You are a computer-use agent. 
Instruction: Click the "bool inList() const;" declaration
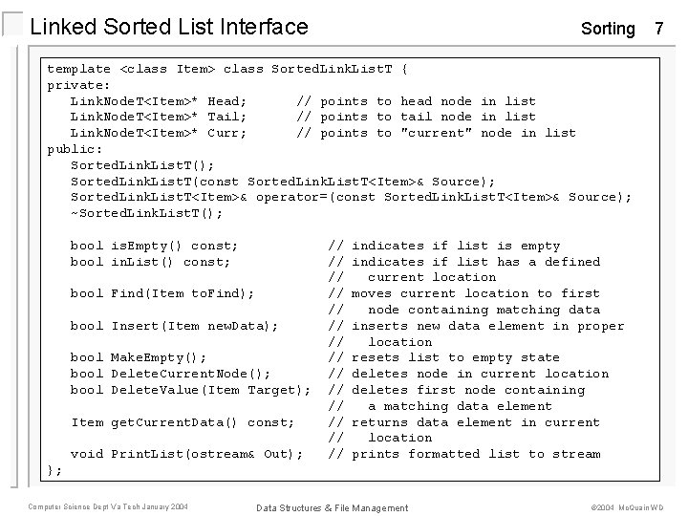(150, 262)
